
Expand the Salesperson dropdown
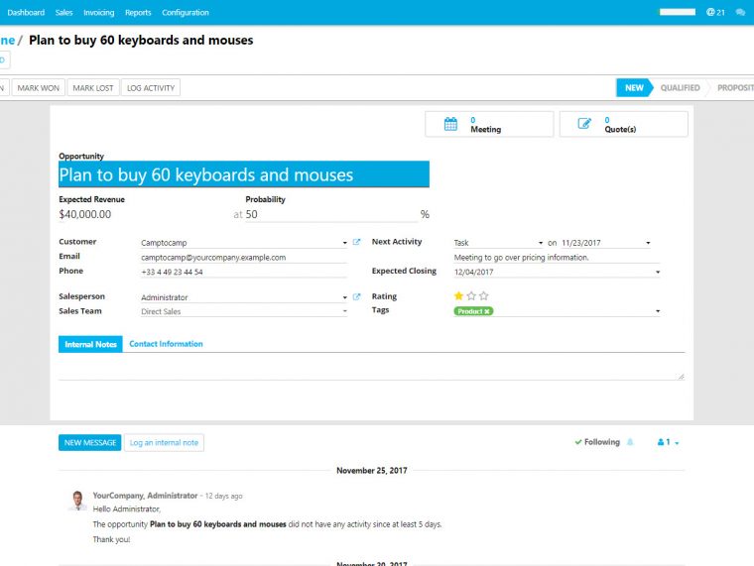click(345, 297)
